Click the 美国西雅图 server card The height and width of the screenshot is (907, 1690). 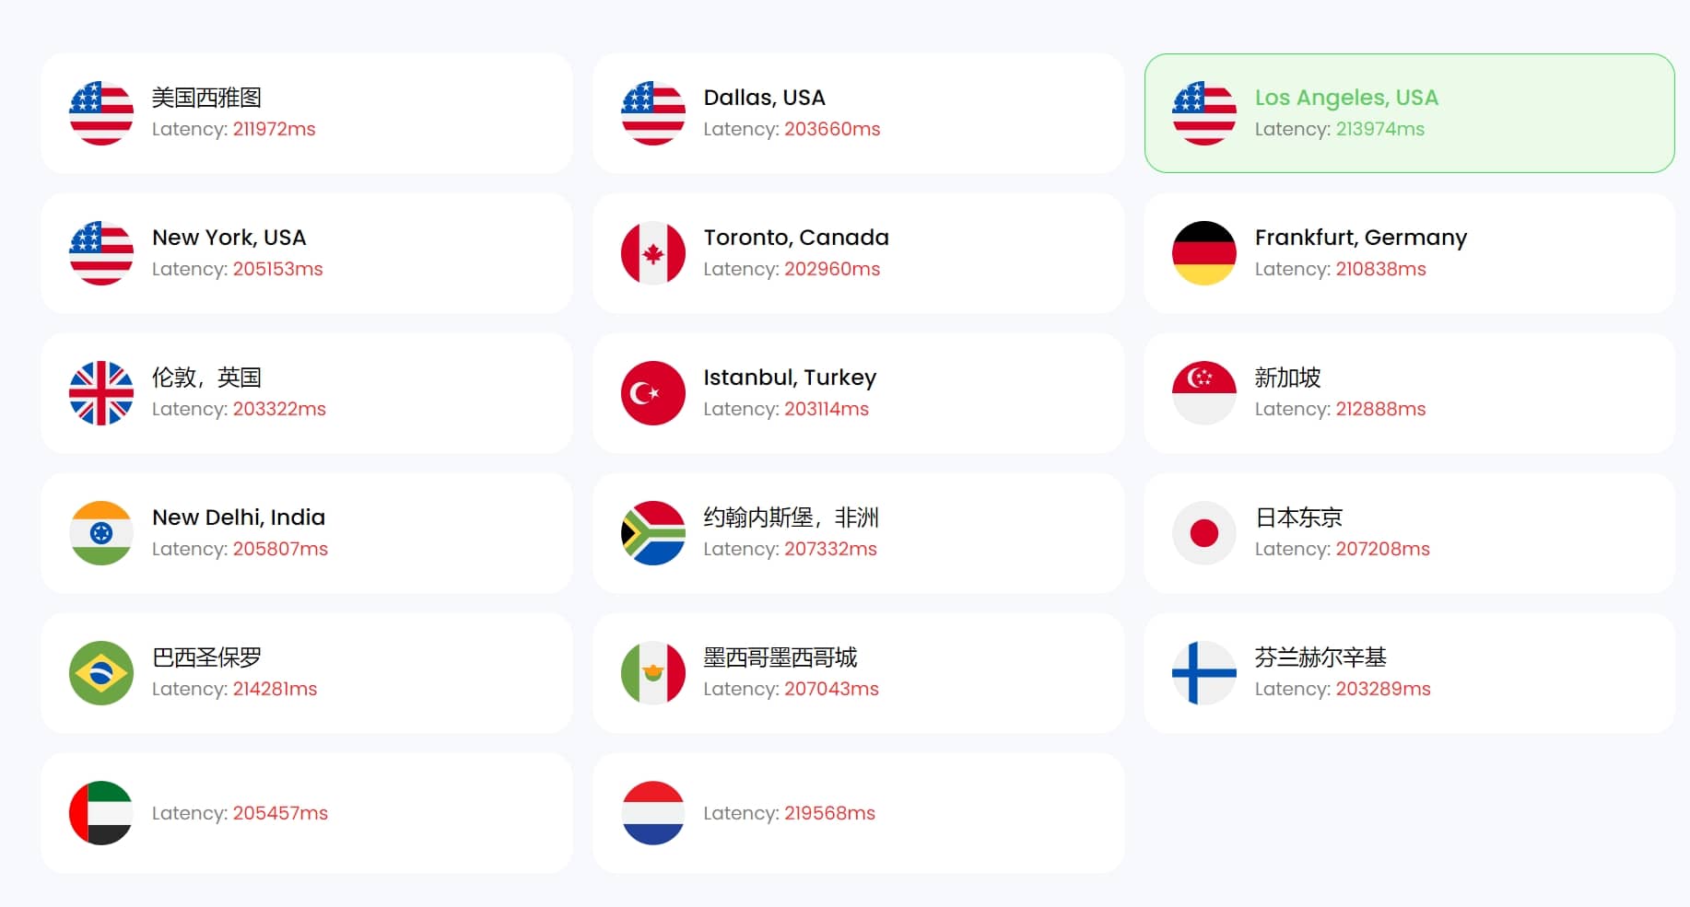click(x=306, y=113)
